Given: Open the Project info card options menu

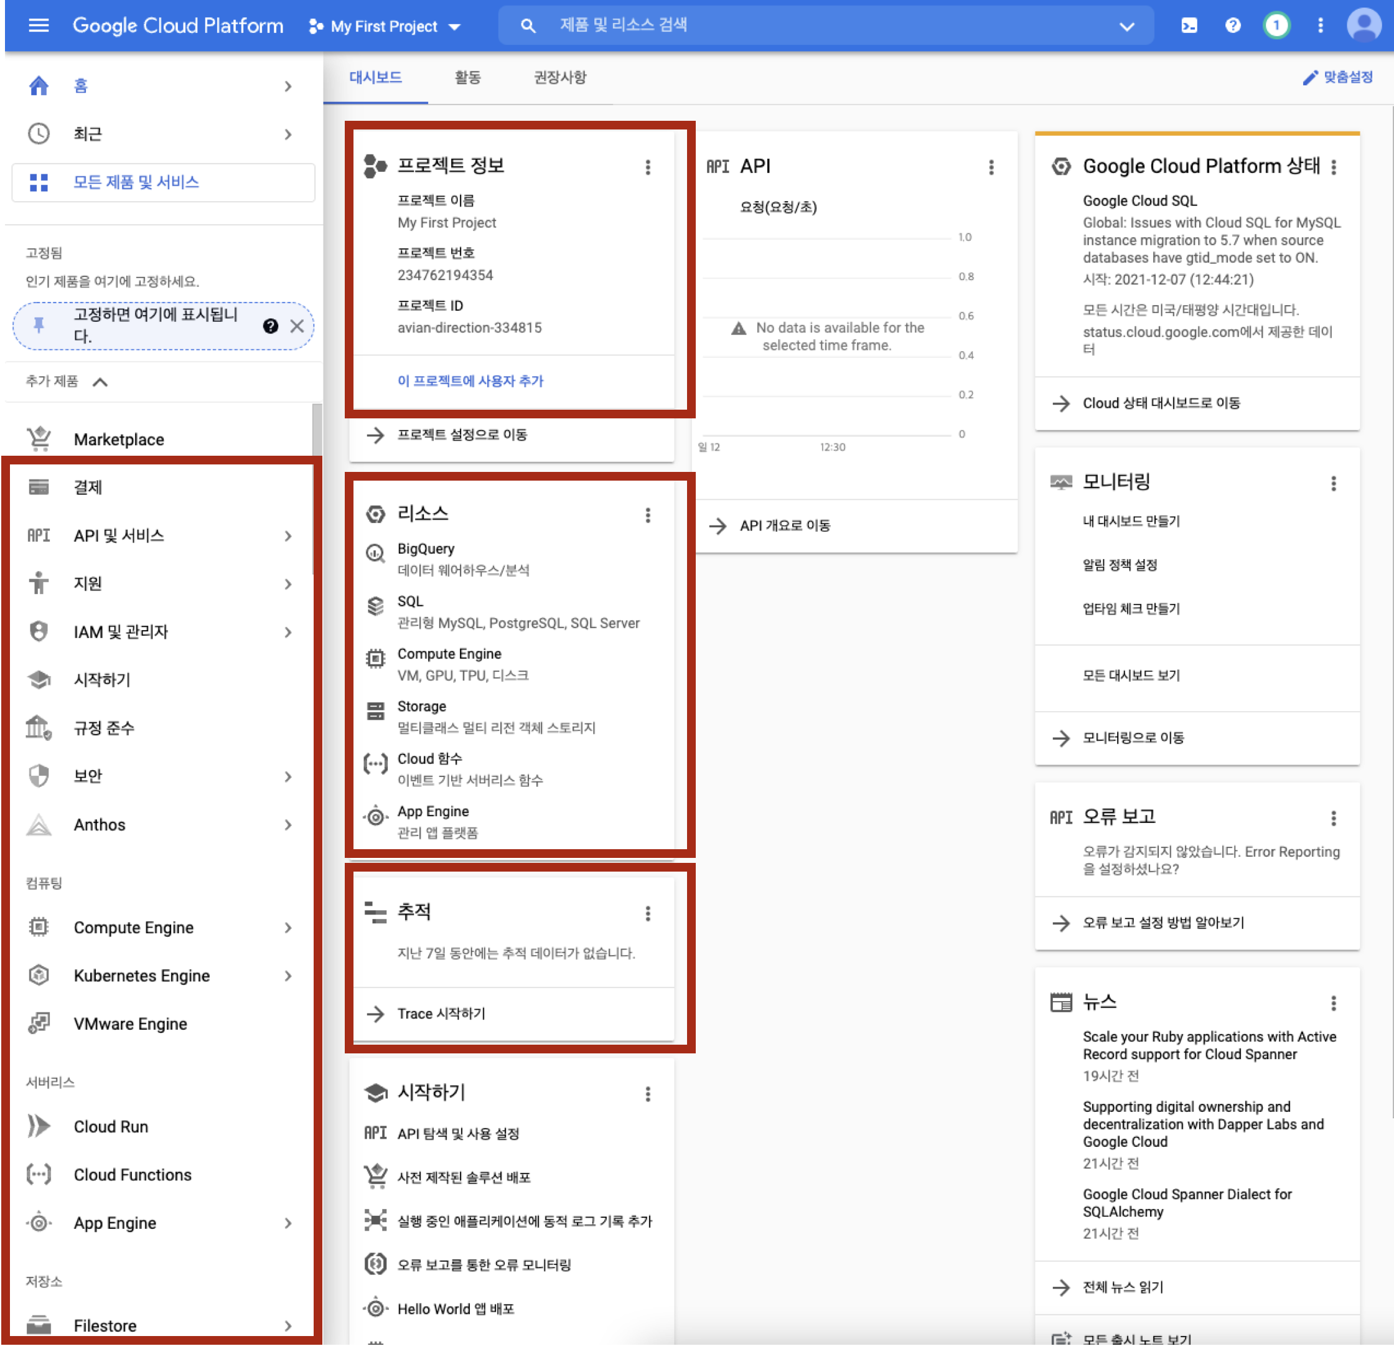Looking at the screenshot, I should click(x=647, y=167).
